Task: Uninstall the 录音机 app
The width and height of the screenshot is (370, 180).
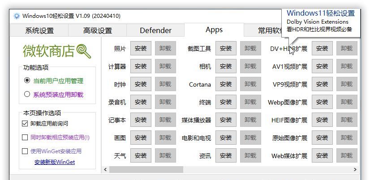Action: click(x=165, y=102)
